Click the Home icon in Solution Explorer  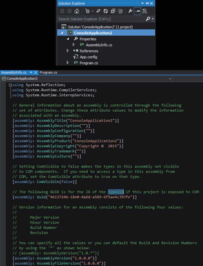pyautogui.click(x=77, y=11)
